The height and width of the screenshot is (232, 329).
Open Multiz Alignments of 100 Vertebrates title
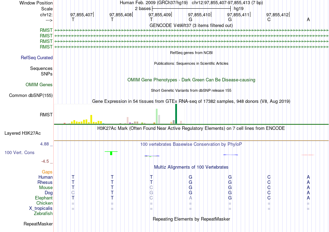191,167
